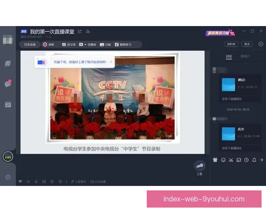Open the calendar check icon in sidebar
The height and width of the screenshot is (212, 266).
(8, 105)
